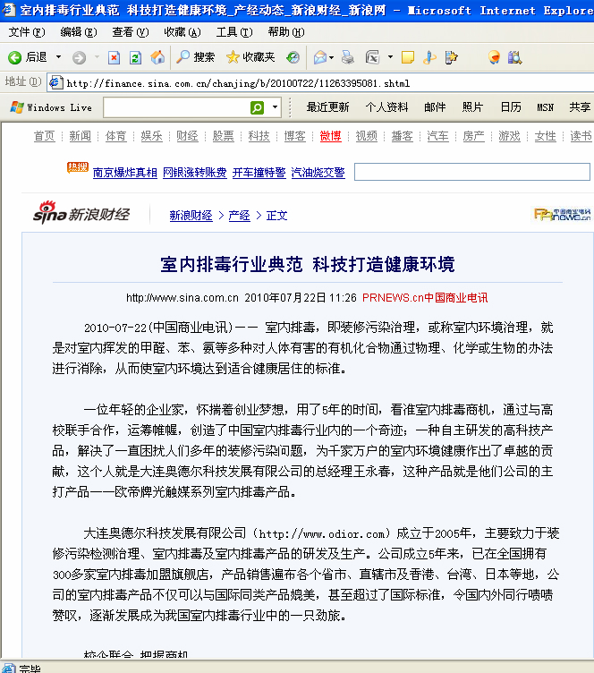594x673 pixels.
Task: Click the Stop loading icon
Action: tap(114, 57)
